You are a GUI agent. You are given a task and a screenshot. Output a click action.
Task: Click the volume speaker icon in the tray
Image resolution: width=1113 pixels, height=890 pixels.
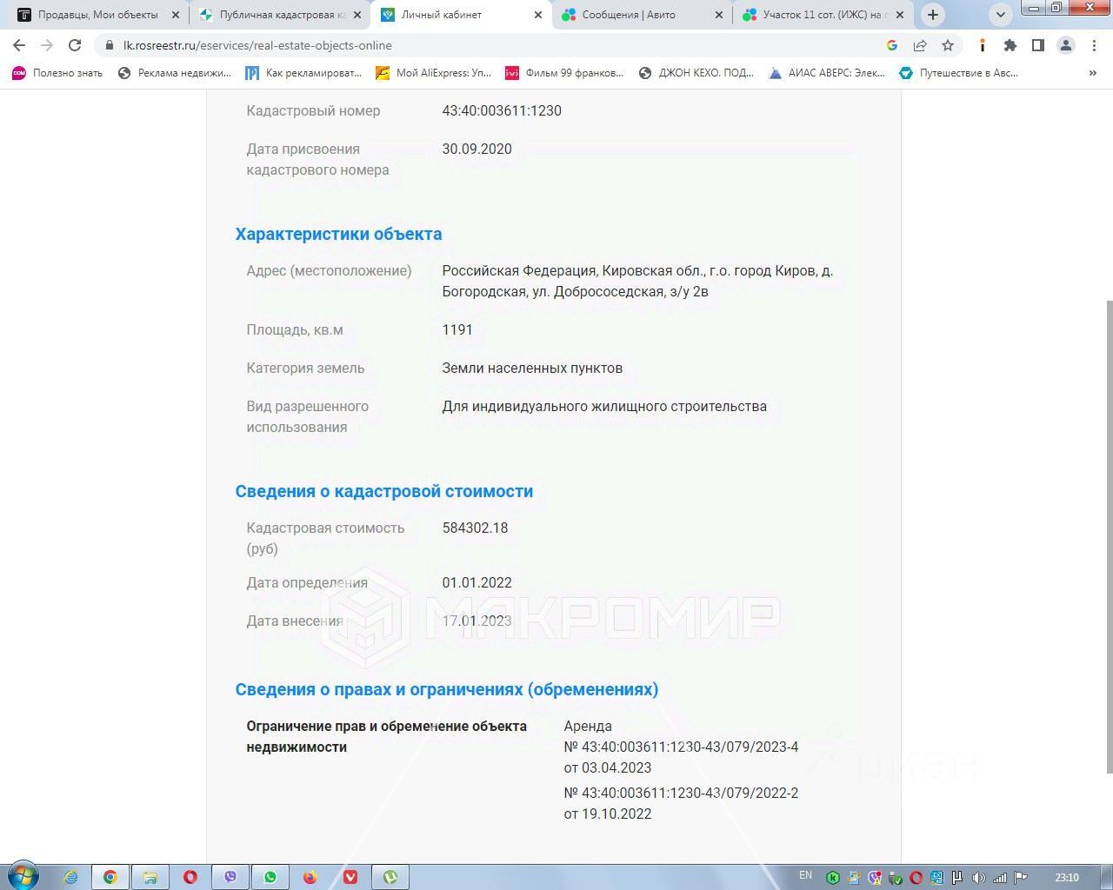(978, 878)
